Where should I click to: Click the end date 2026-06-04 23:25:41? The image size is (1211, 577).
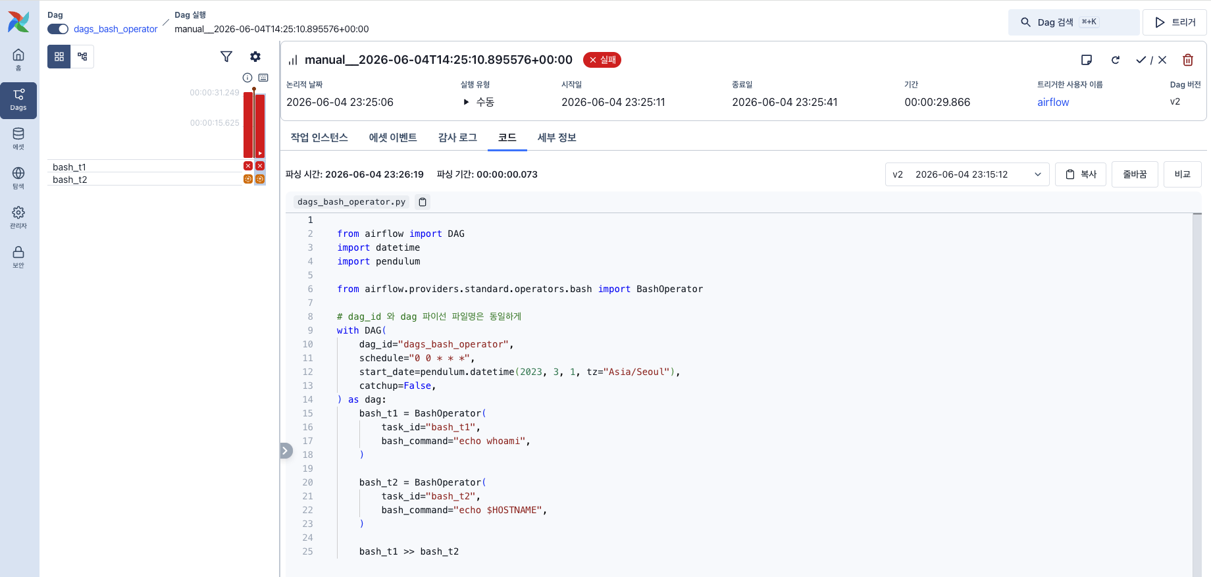(785, 102)
